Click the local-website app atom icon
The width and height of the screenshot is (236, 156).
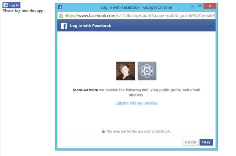point(147,71)
